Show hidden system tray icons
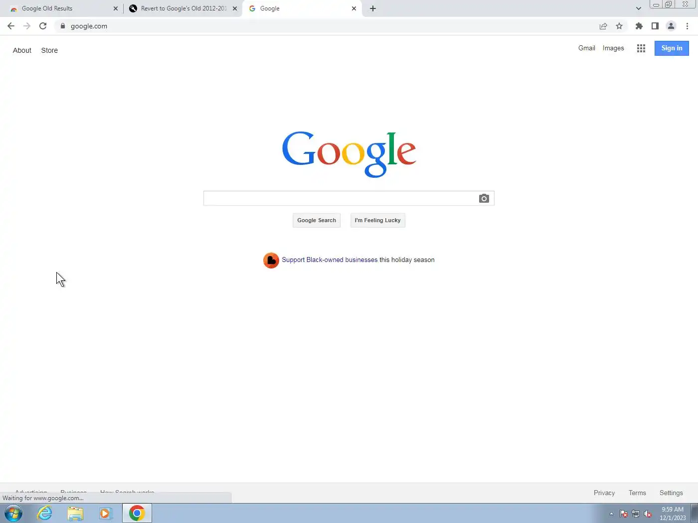 [x=611, y=514]
